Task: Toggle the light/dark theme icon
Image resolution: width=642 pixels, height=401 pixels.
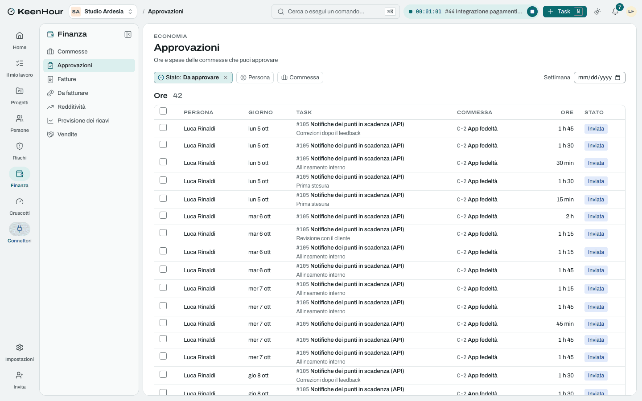Action: point(597,12)
